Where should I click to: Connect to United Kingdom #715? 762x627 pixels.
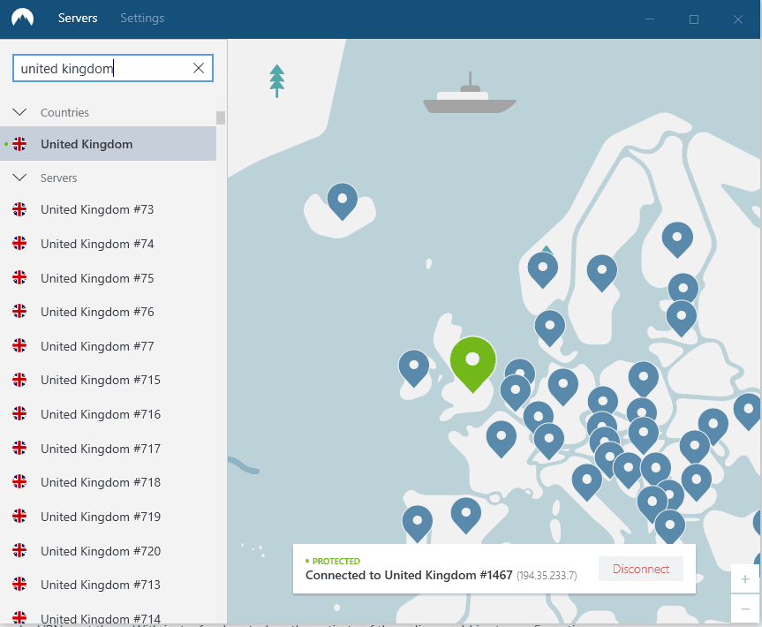[x=108, y=380]
